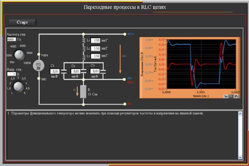249x166 pixels.
Task: Click the 0,0000 time axis label
Action: (167, 92)
